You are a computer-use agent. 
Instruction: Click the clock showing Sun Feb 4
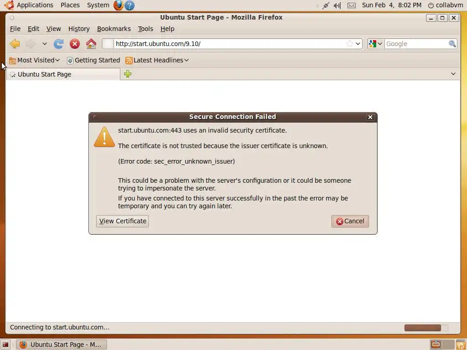392,5
